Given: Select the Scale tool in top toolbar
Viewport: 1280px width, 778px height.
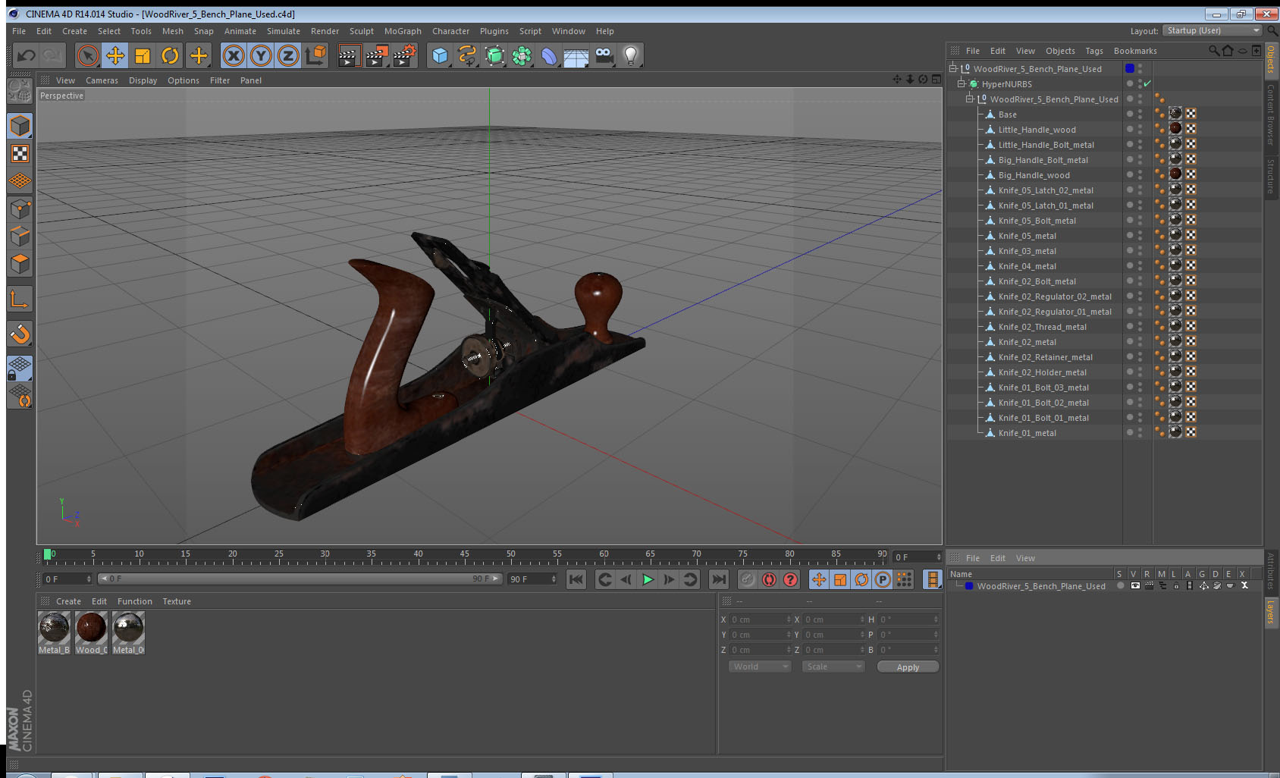Looking at the screenshot, I should [143, 55].
